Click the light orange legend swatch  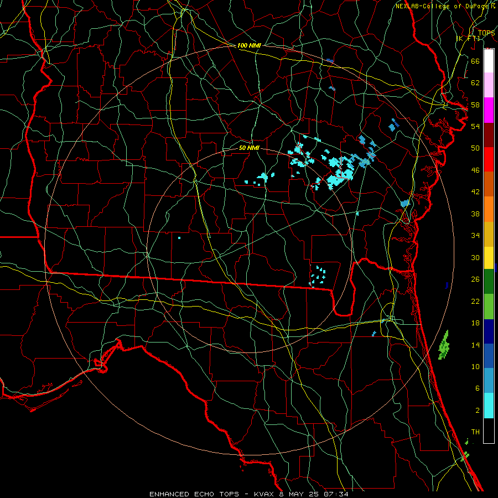click(489, 209)
